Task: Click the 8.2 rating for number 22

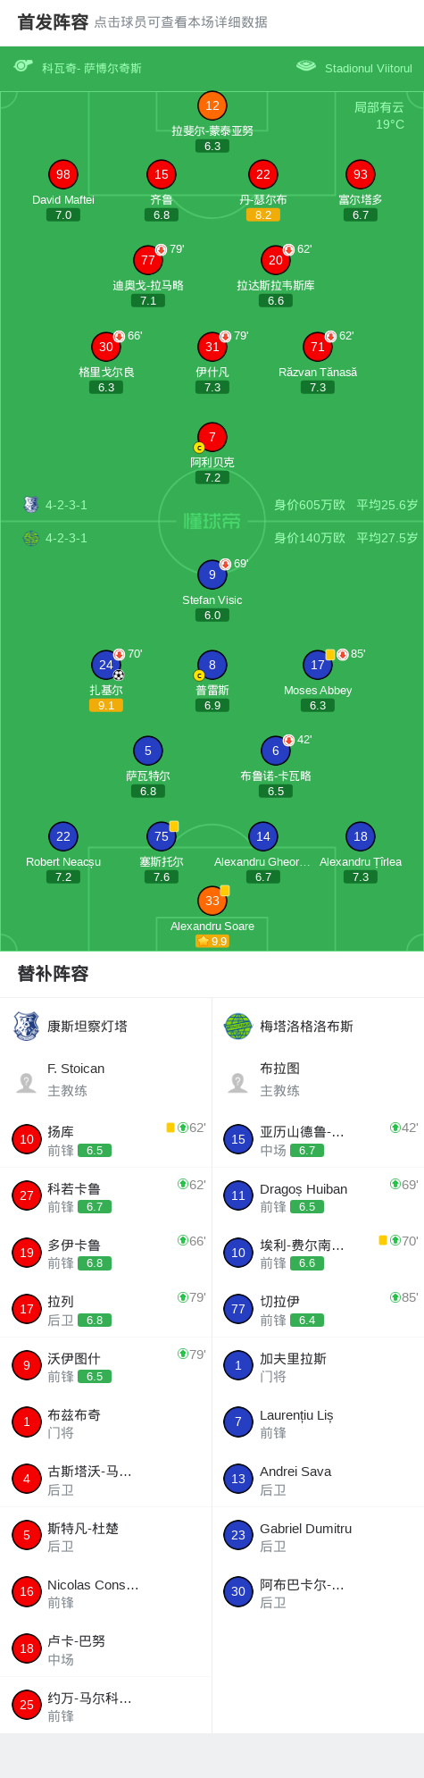Action: click(x=263, y=215)
